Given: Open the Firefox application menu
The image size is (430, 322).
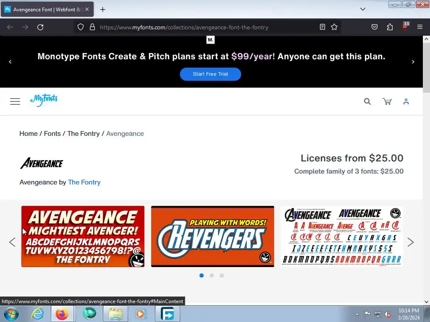Looking at the screenshot, I should [x=420, y=27].
